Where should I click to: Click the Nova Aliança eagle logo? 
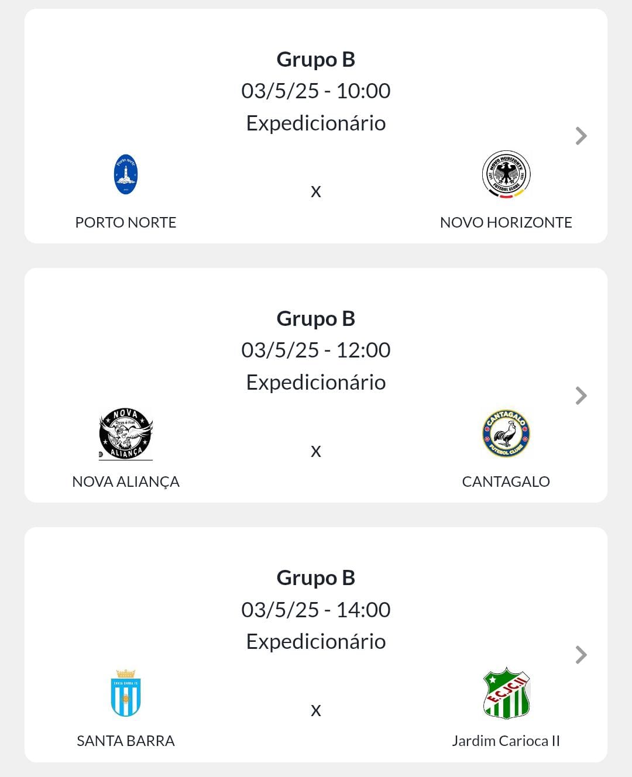126,434
